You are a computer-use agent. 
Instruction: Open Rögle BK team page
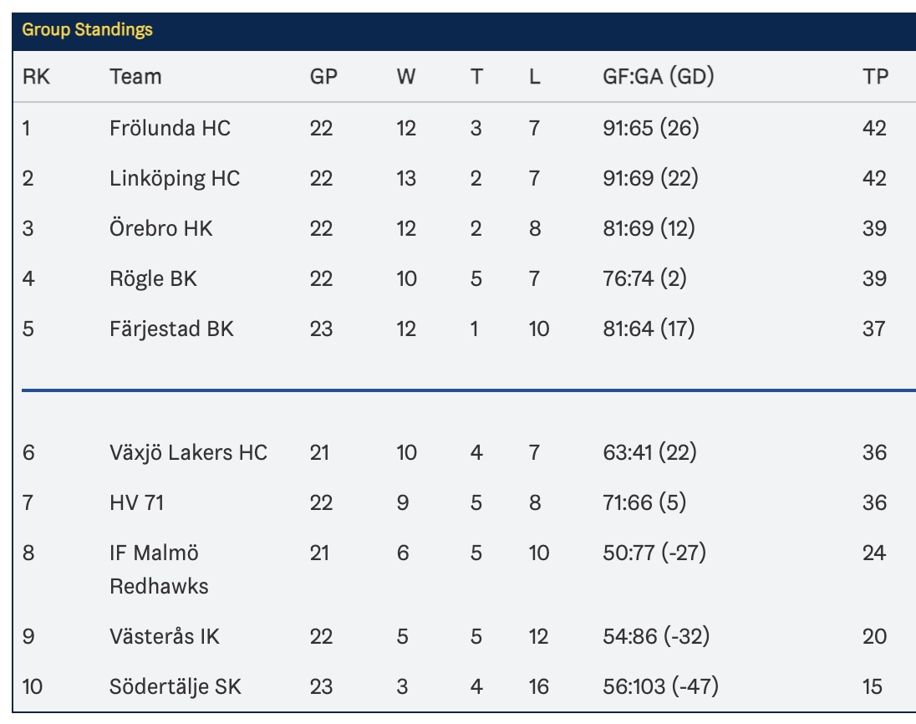pos(154,278)
